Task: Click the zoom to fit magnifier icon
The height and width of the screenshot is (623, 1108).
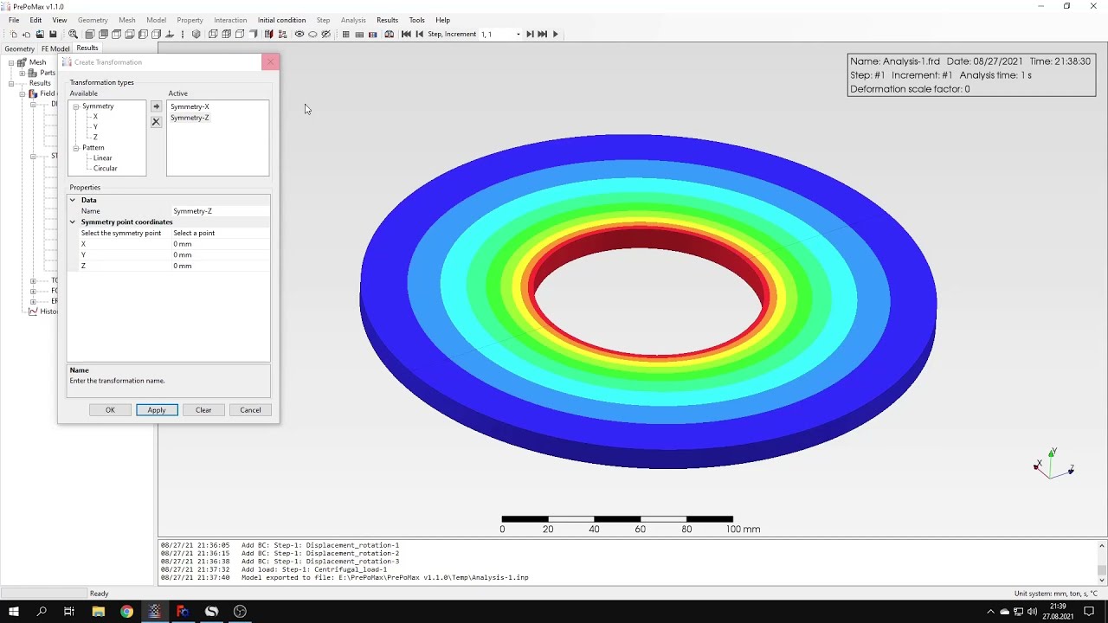Action: [73, 35]
